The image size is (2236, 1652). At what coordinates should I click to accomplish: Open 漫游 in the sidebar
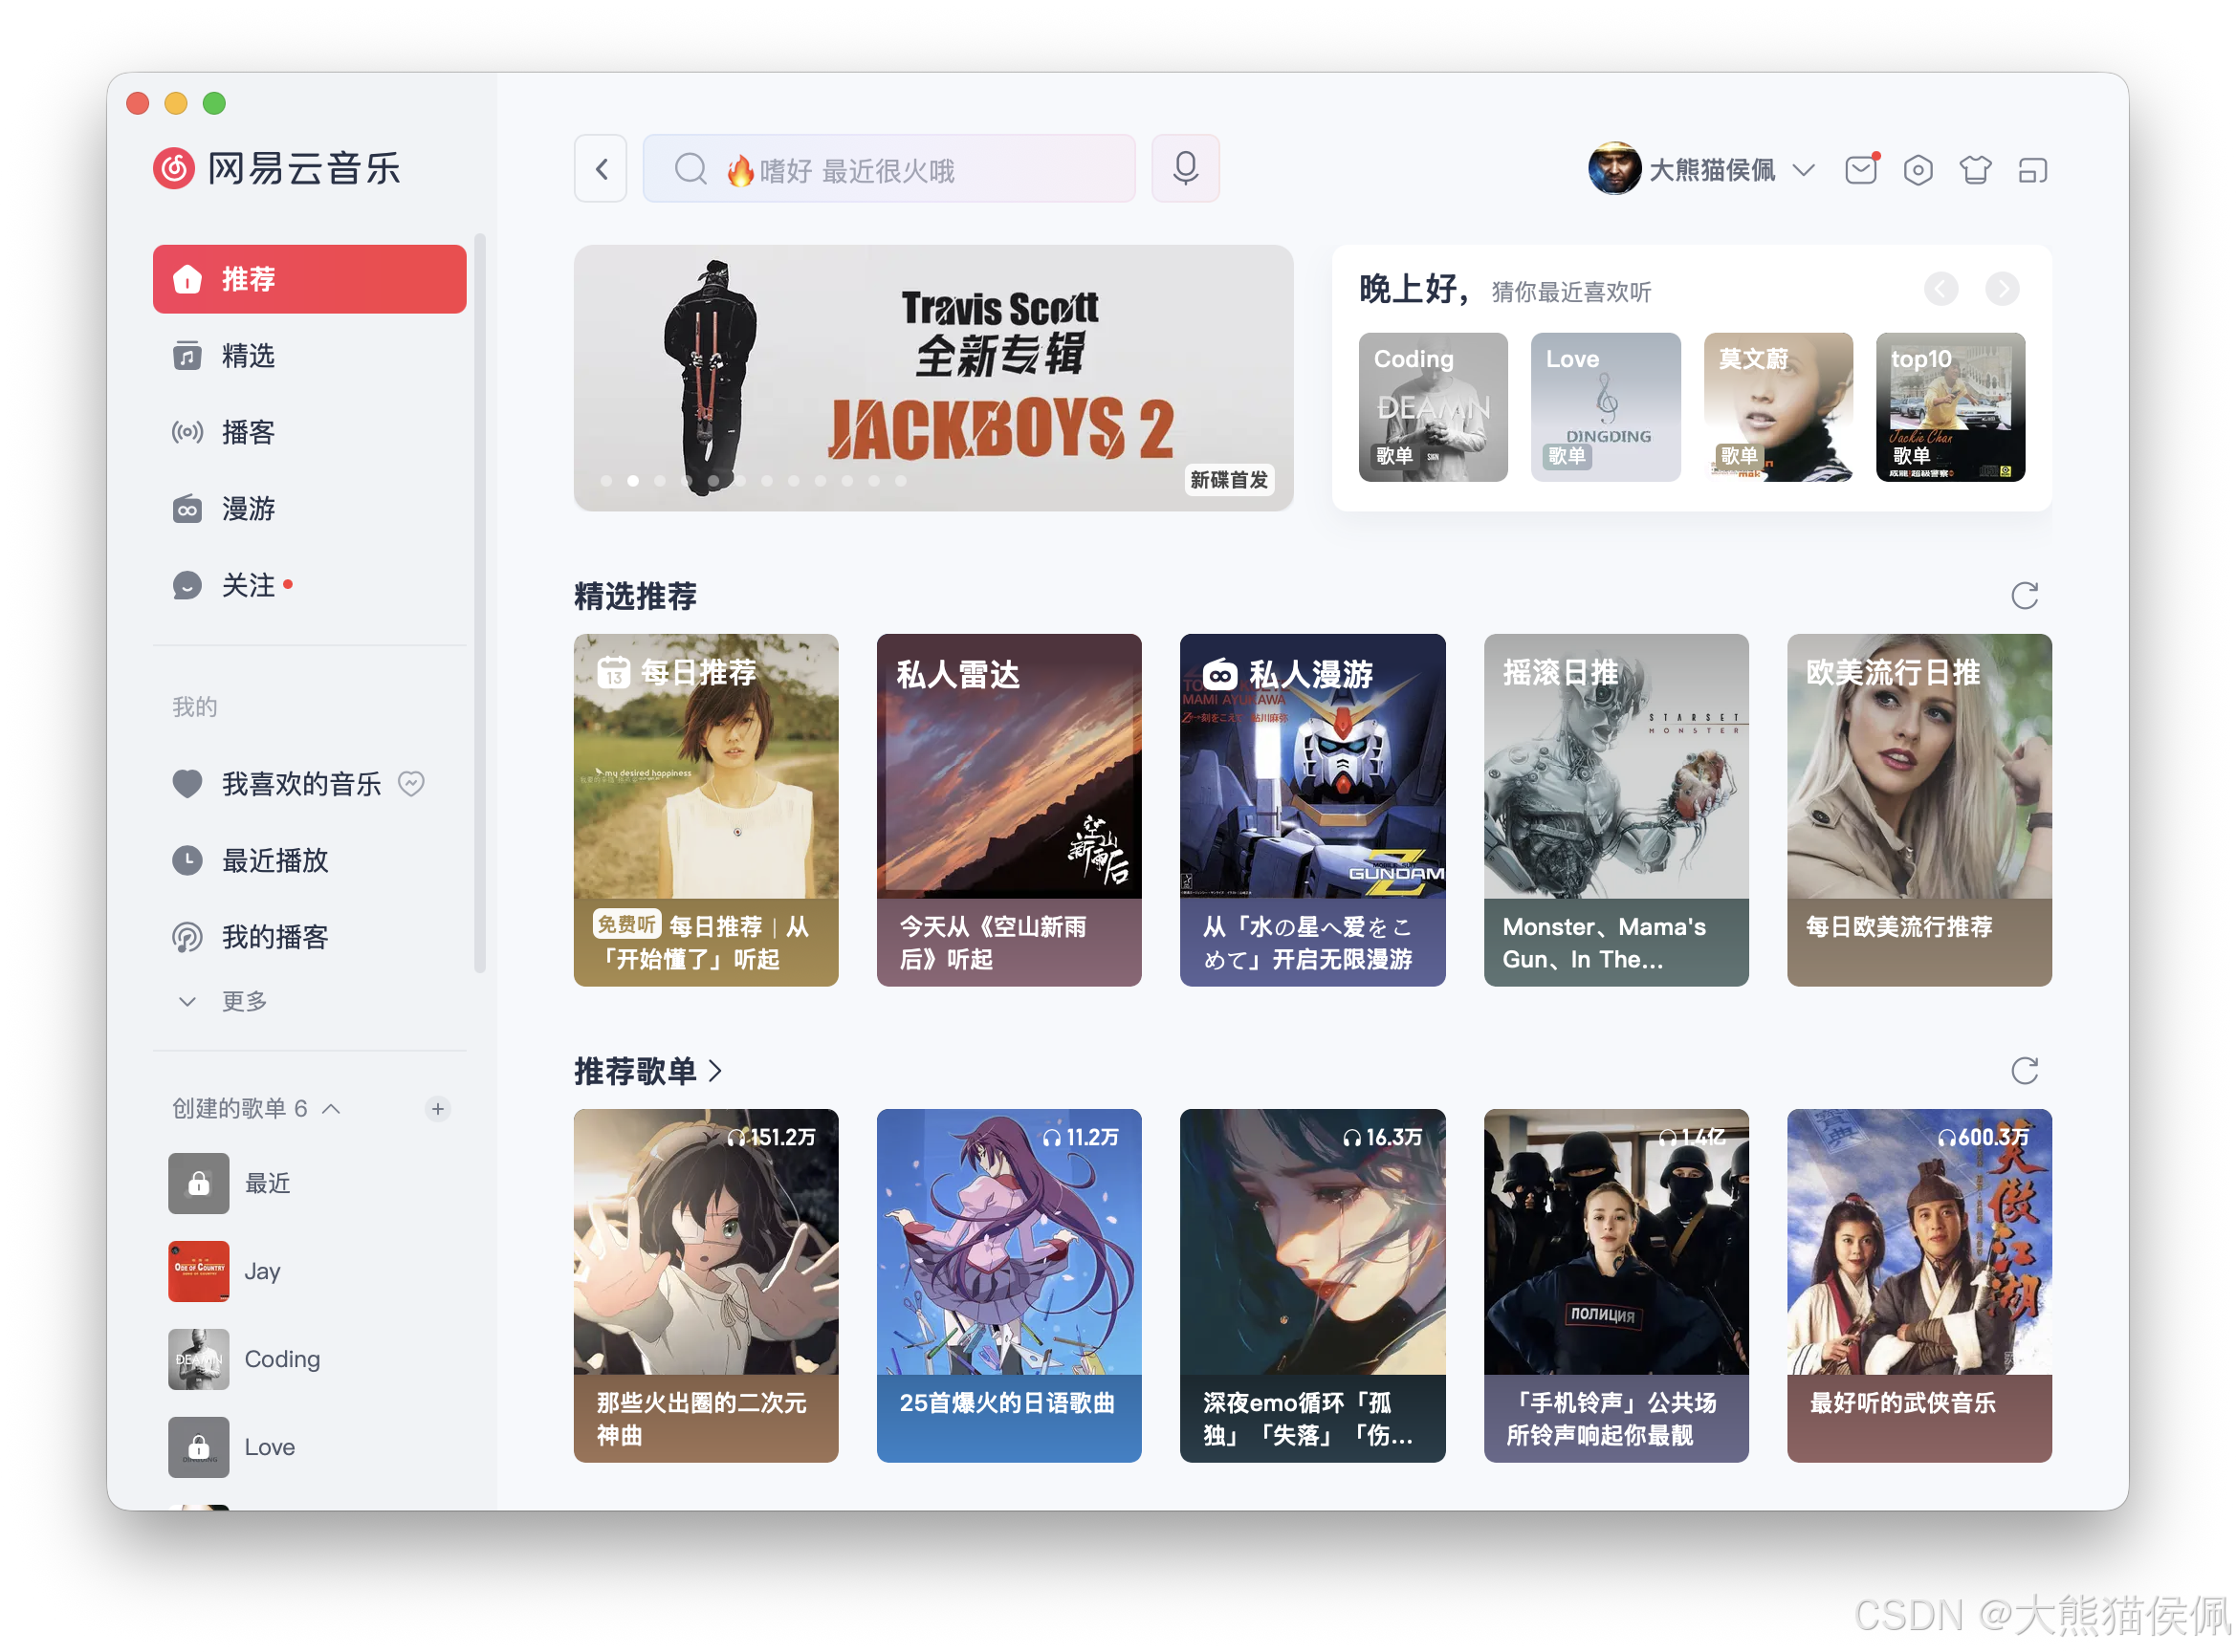pos(309,509)
